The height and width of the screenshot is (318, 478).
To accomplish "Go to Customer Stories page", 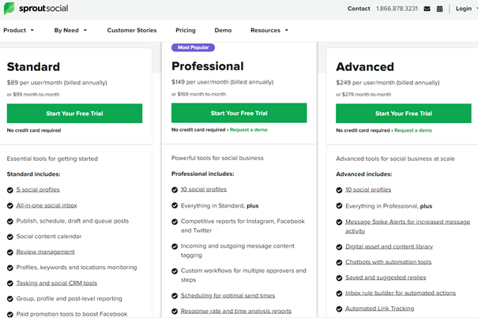I will pos(132,30).
